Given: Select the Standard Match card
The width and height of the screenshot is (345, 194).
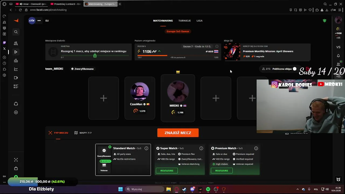Looking at the screenshot, I should [x=123, y=160].
